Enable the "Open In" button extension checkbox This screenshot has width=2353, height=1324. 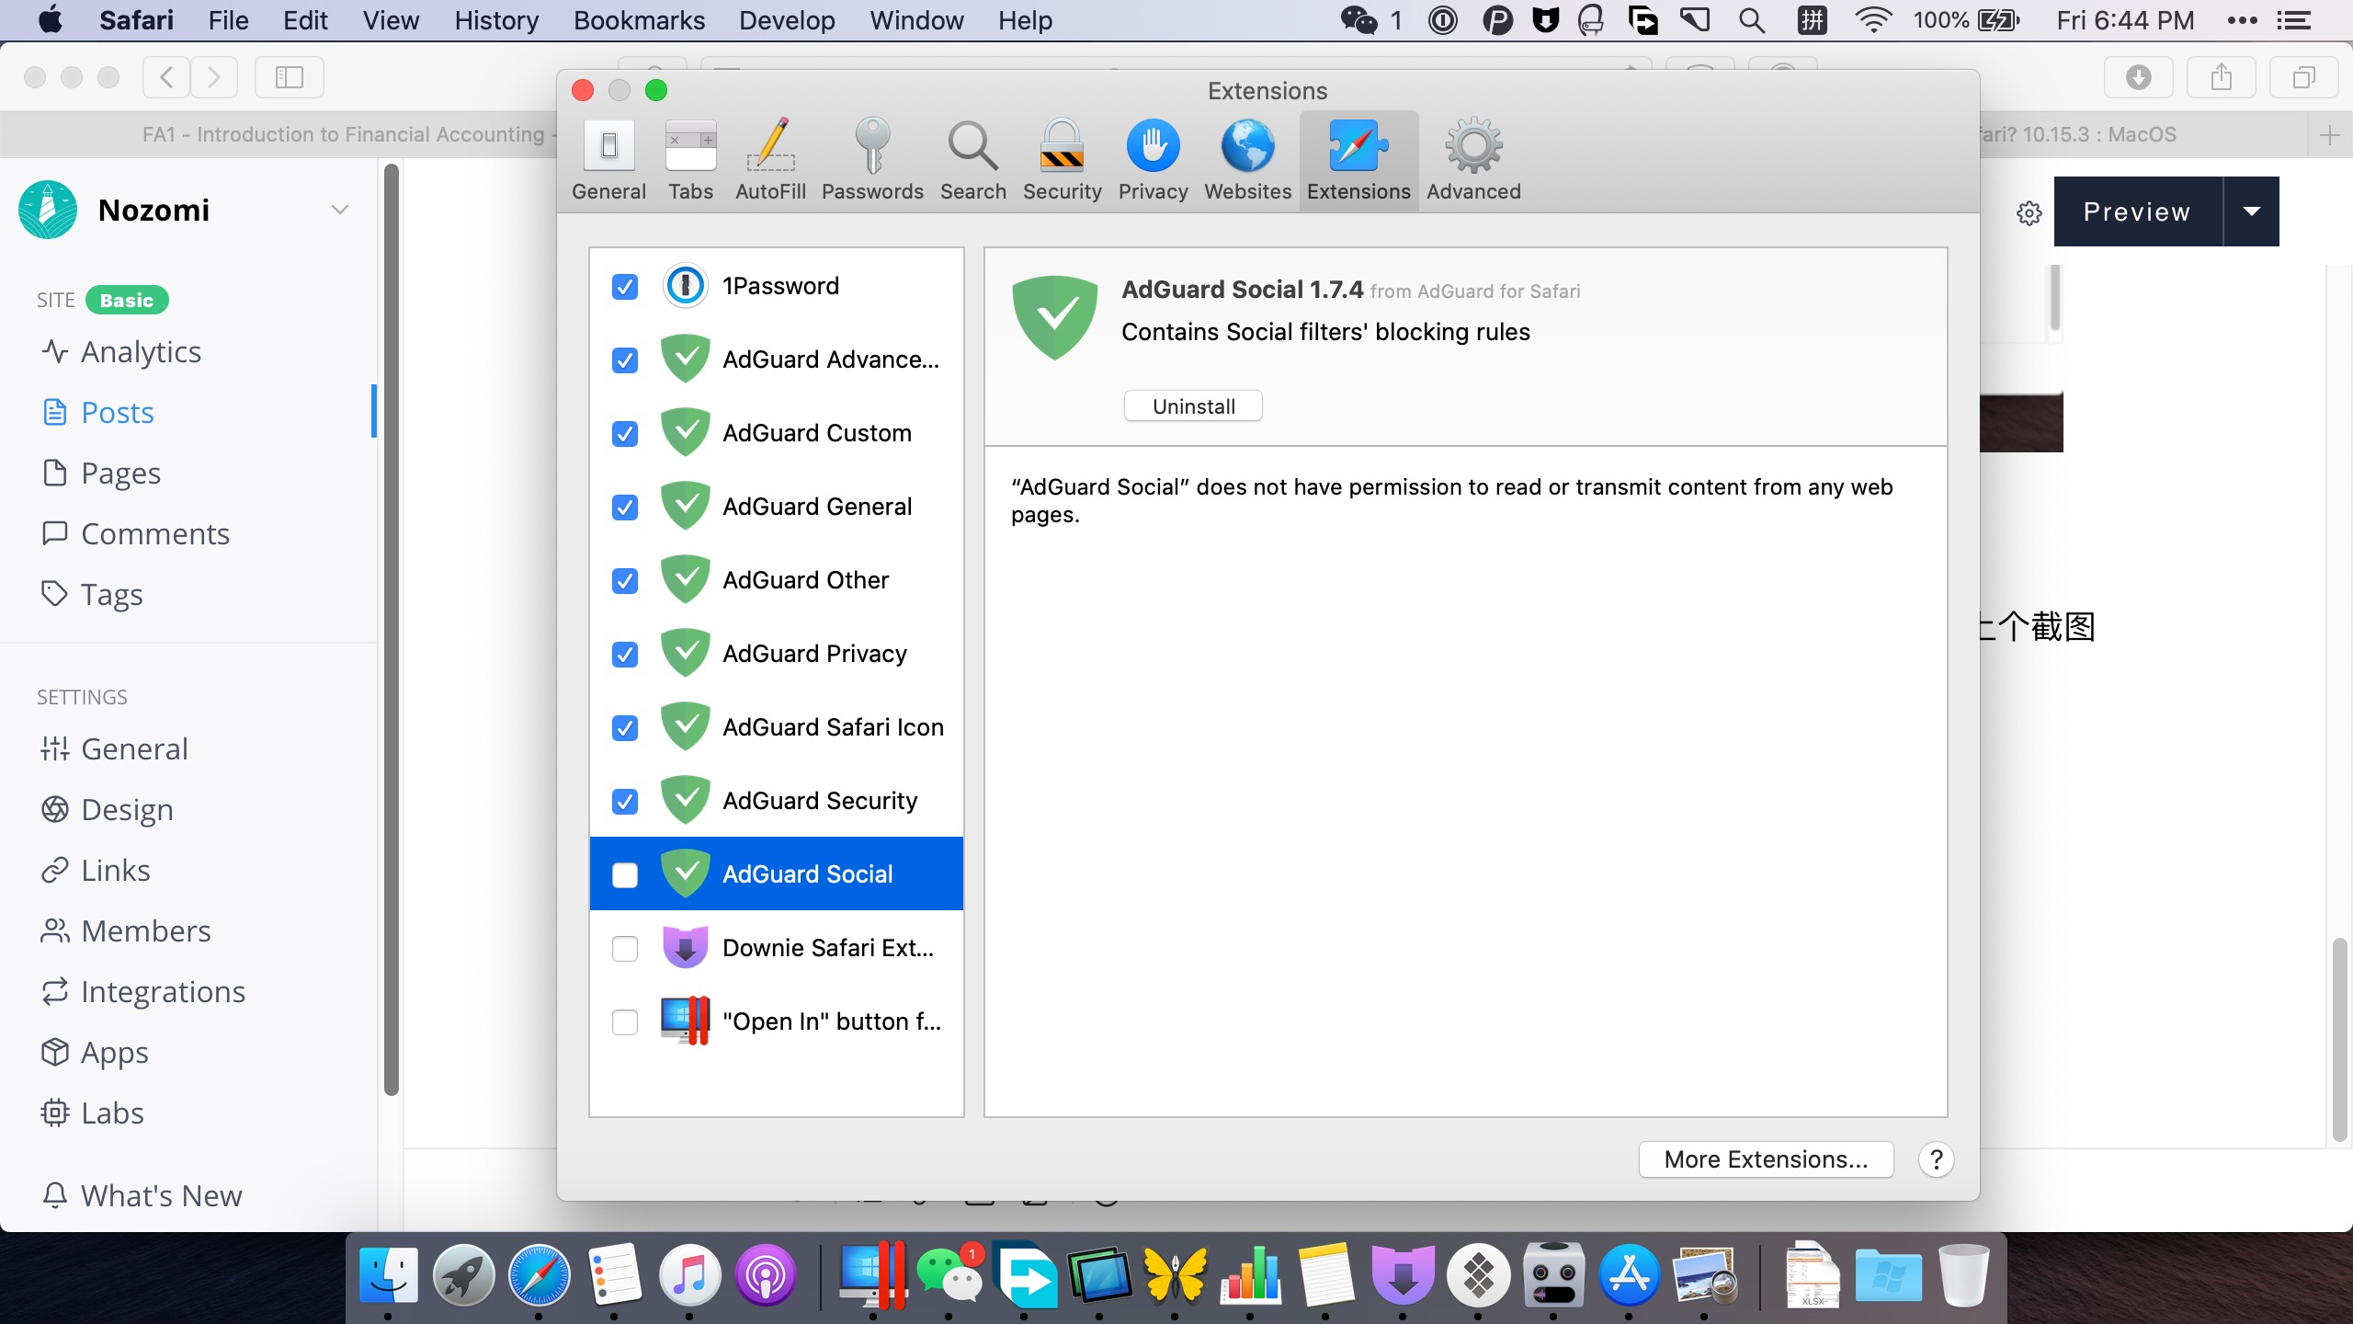625,1022
